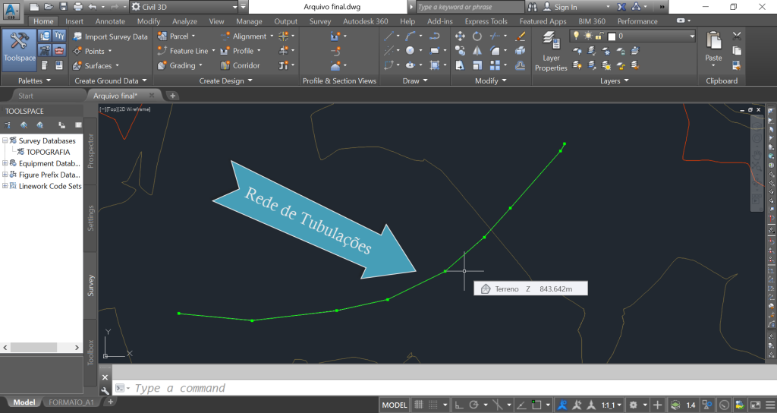Click the Rotate tool icon
Screen dimensions: 777x413
(477, 36)
